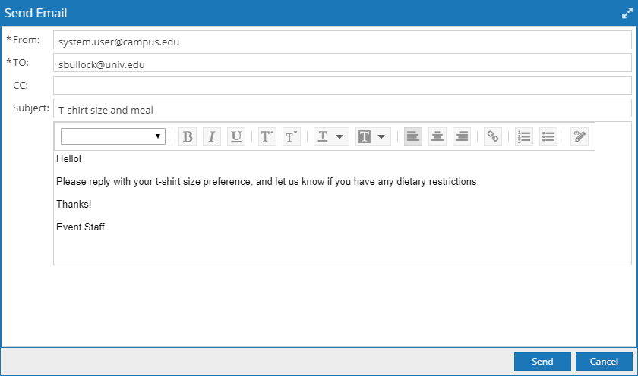
Task: Click the Send button
Action: point(542,362)
